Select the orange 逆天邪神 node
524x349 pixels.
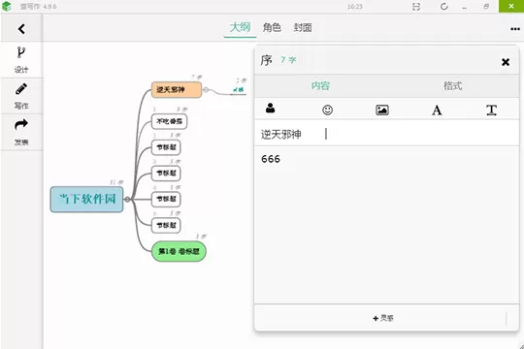(x=177, y=89)
